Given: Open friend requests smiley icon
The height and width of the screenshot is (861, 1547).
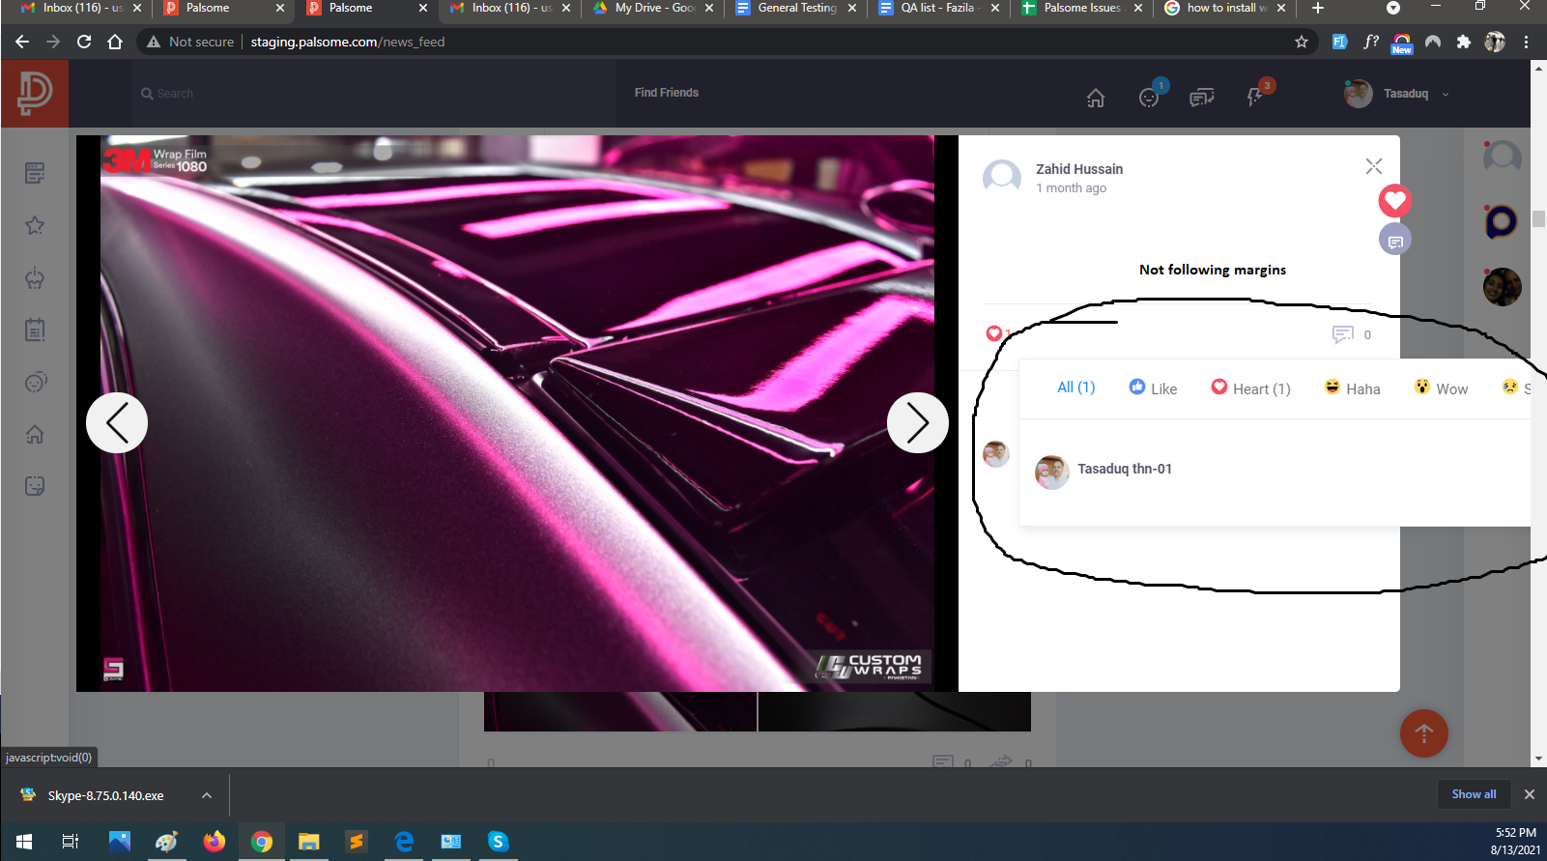Looking at the screenshot, I should tap(1149, 98).
